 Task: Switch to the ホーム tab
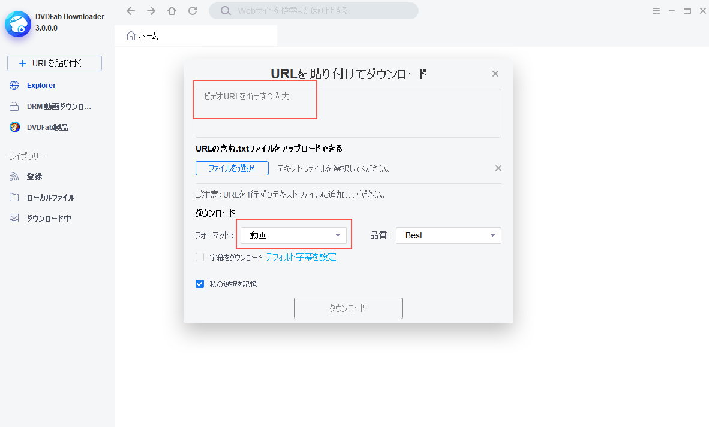point(196,36)
